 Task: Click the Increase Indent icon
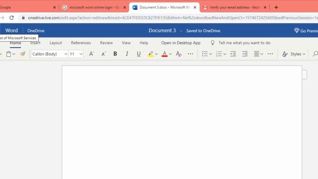point(245,54)
